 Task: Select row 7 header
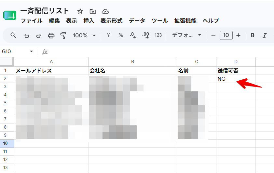tap(7, 119)
